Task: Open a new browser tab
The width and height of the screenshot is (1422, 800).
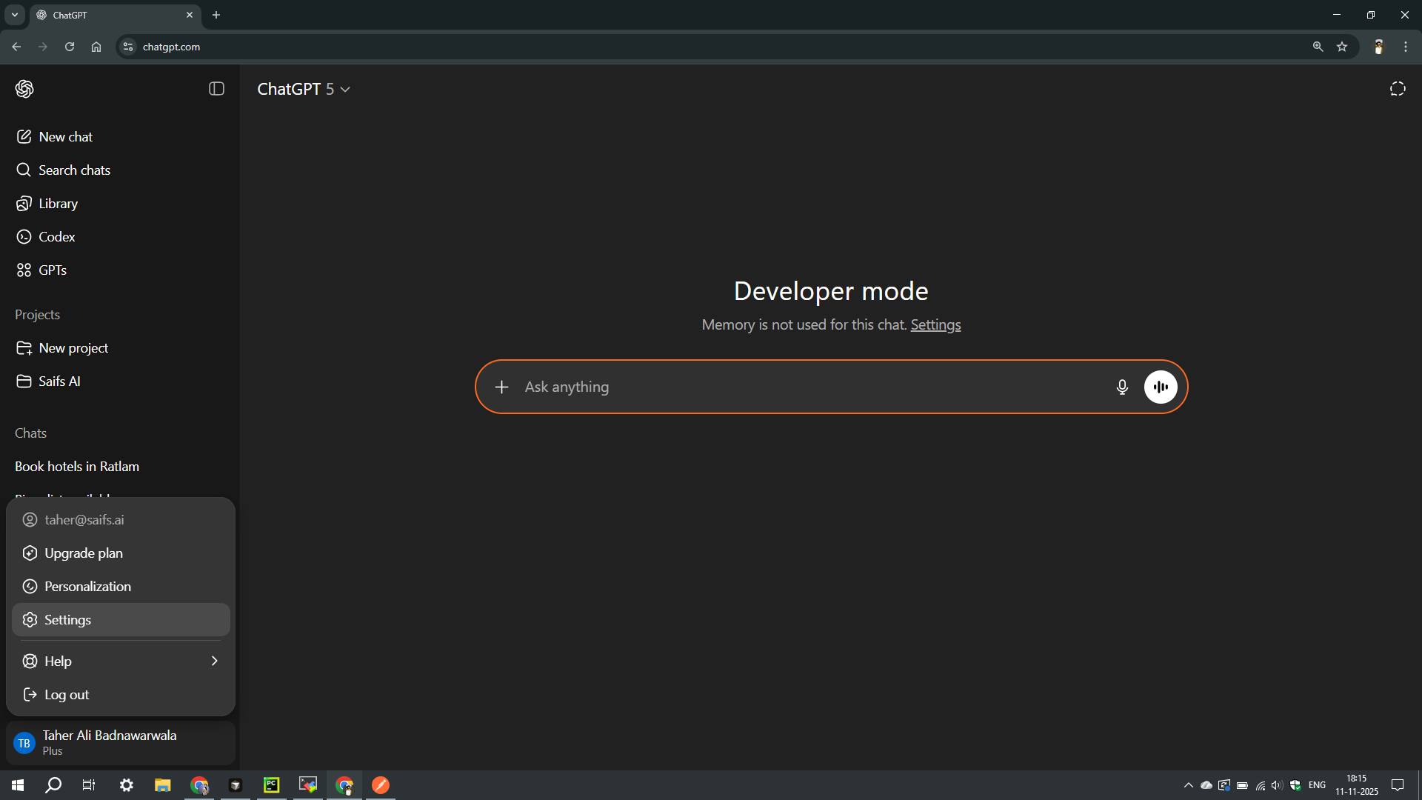Action: click(x=216, y=15)
